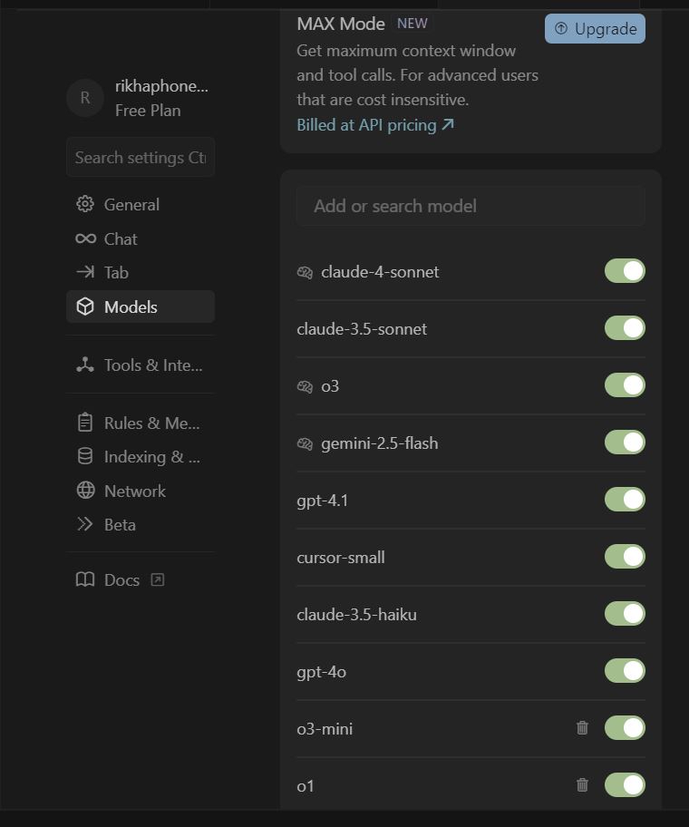Click the trash icon beside o1
Image resolution: width=689 pixels, height=827 pixels.
pos(582,784)
